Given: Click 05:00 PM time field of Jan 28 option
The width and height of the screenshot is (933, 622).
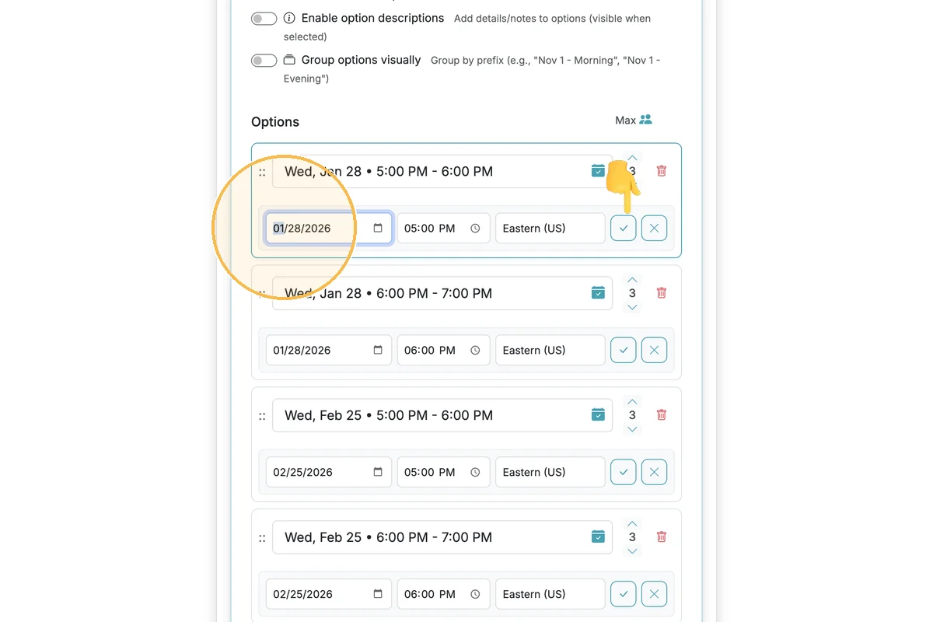Looking at the screenshot, I should (444, 229).
